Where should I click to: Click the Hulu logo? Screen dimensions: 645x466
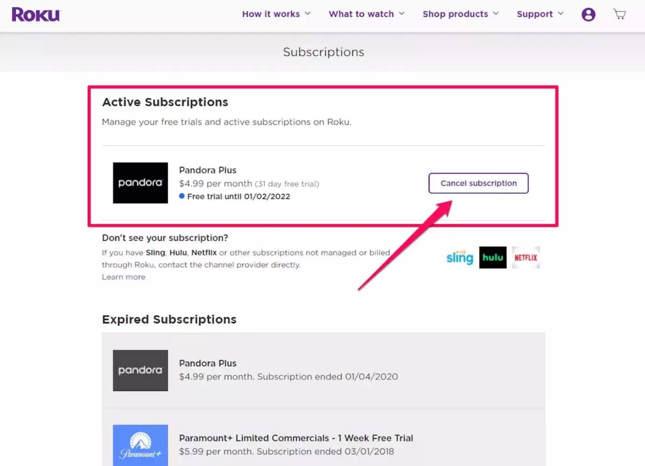(x=493, y=257)
